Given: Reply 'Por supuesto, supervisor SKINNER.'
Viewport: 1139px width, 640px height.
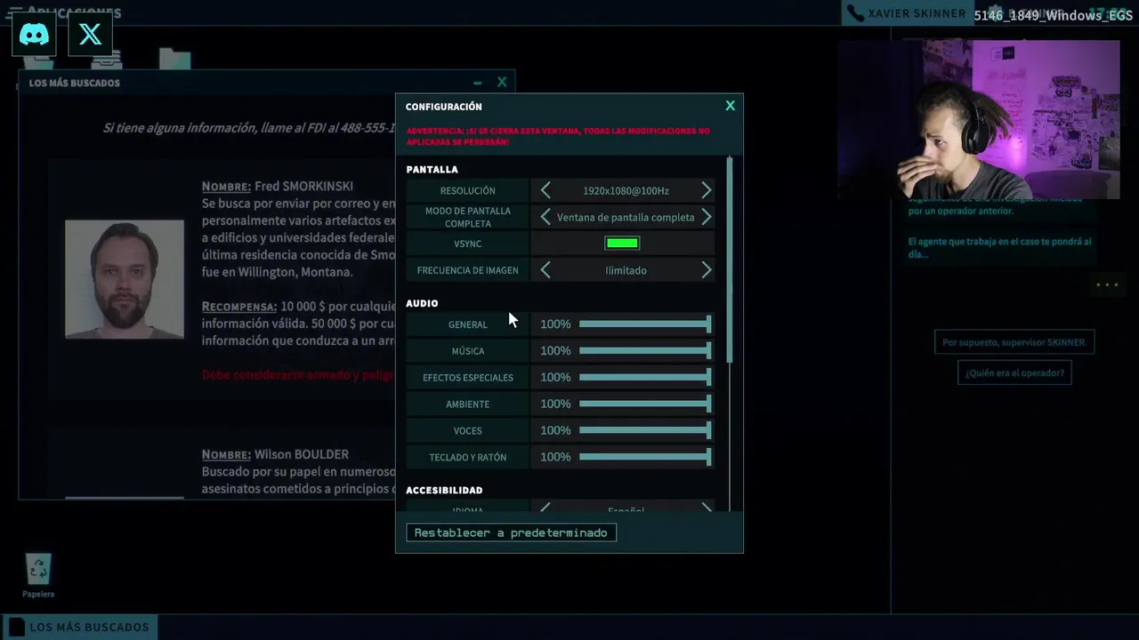Looking at the screenshot, I should (x=1014, y=342).
